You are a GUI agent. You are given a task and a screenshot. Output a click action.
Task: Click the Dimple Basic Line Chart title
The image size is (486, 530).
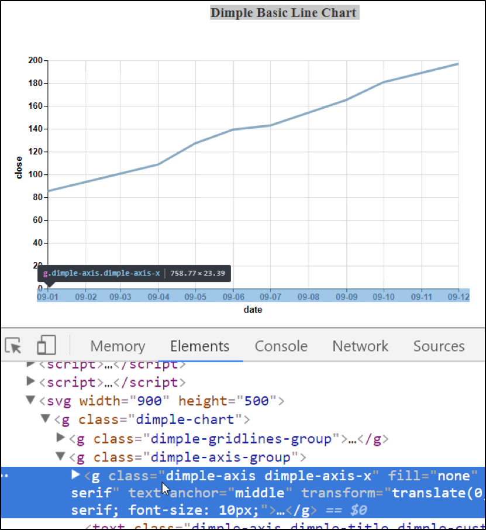(x=283, y=13)
